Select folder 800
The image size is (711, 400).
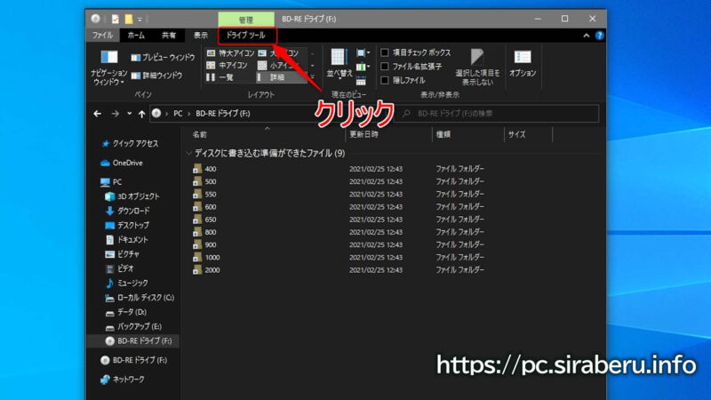[210, 232]
